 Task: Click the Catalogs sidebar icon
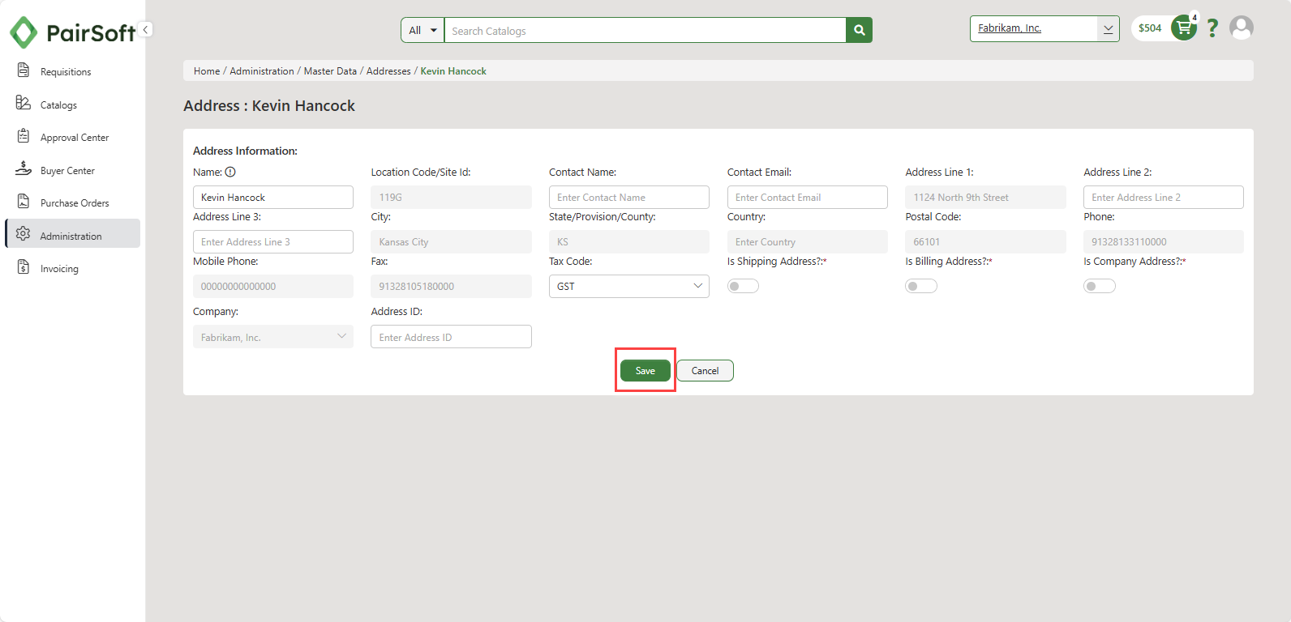(24, 103)
